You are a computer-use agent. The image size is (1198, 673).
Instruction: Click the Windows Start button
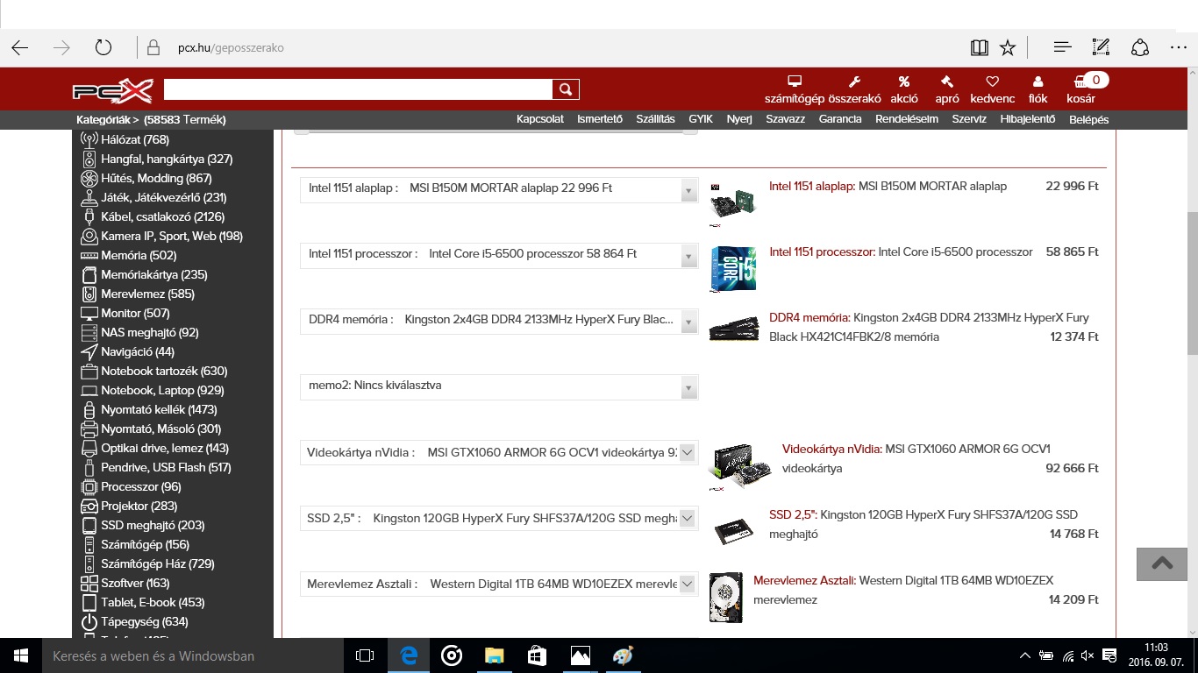pos(21,655)
